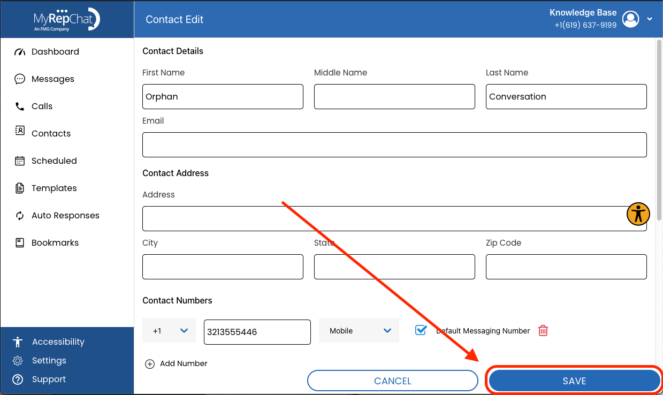This screenshot has width=663, height=395.
Task: Click the Contact Address heading
Action: 176,173
